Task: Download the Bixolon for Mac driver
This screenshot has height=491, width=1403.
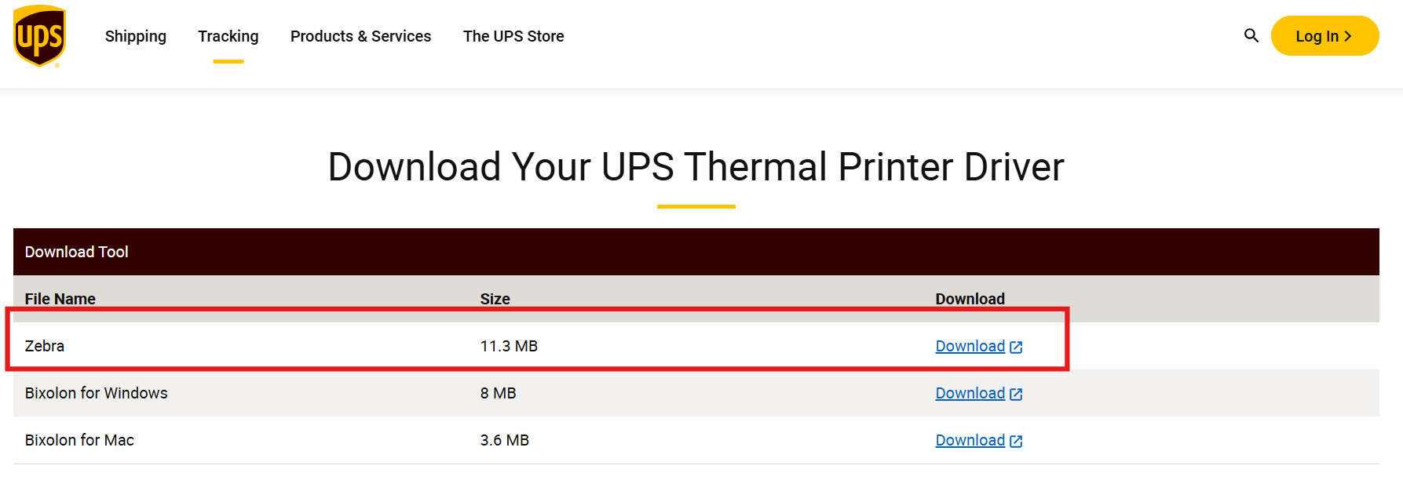Action: click(x=970, y=440)
